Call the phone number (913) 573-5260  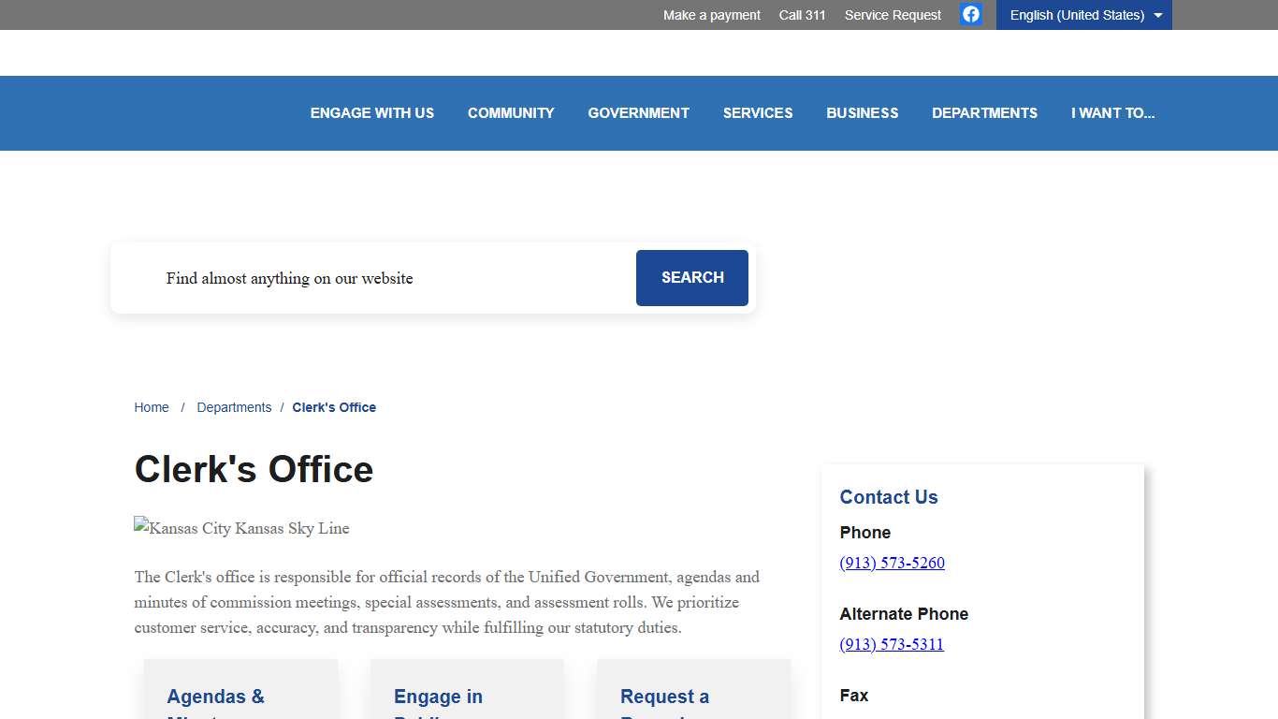(892, 563)
